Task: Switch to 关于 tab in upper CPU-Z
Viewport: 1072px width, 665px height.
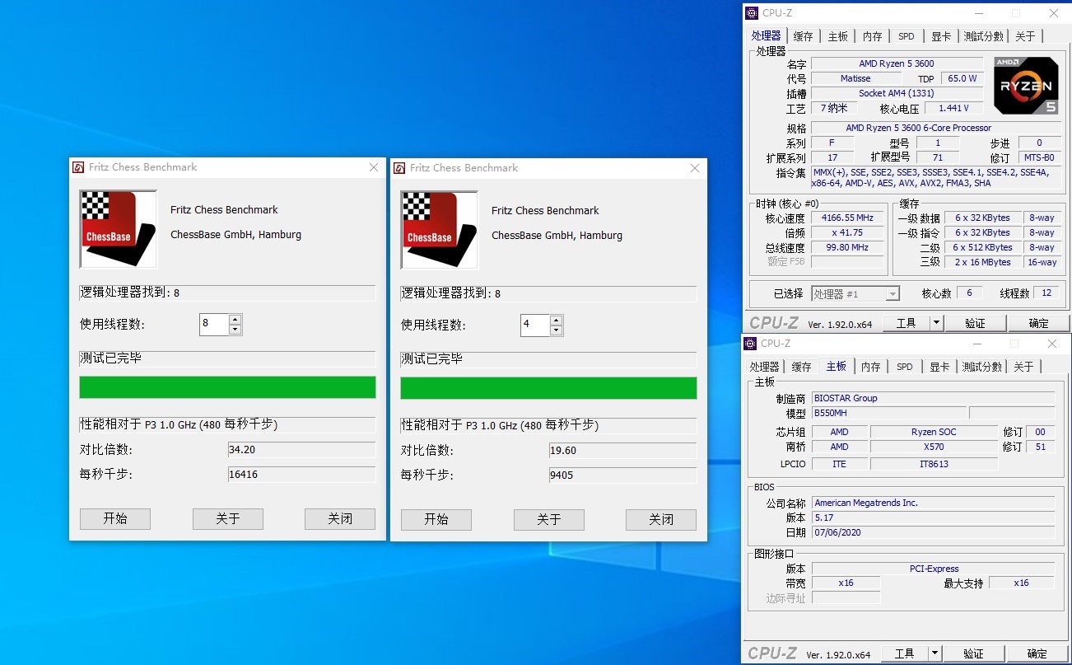Action: (1025, 36)
